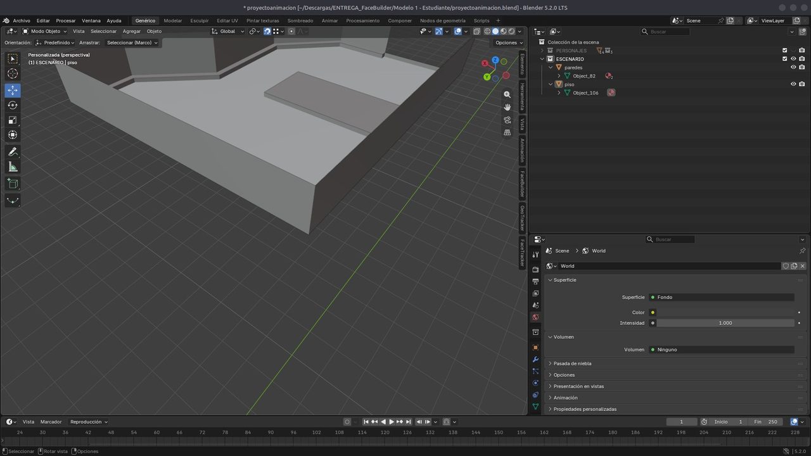Screen dimensions: 811x456
Task: Disable piso in renders camera icon
Action: coord(802,84)
